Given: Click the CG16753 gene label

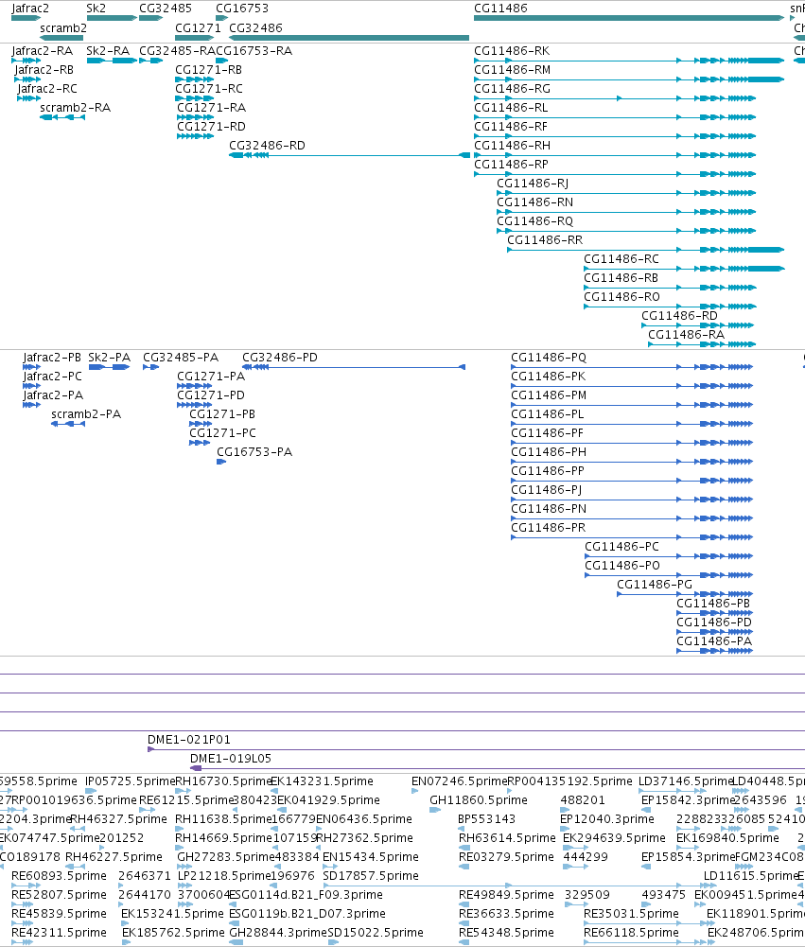Looking at the screenshot, I should click(x=242, y=9).
